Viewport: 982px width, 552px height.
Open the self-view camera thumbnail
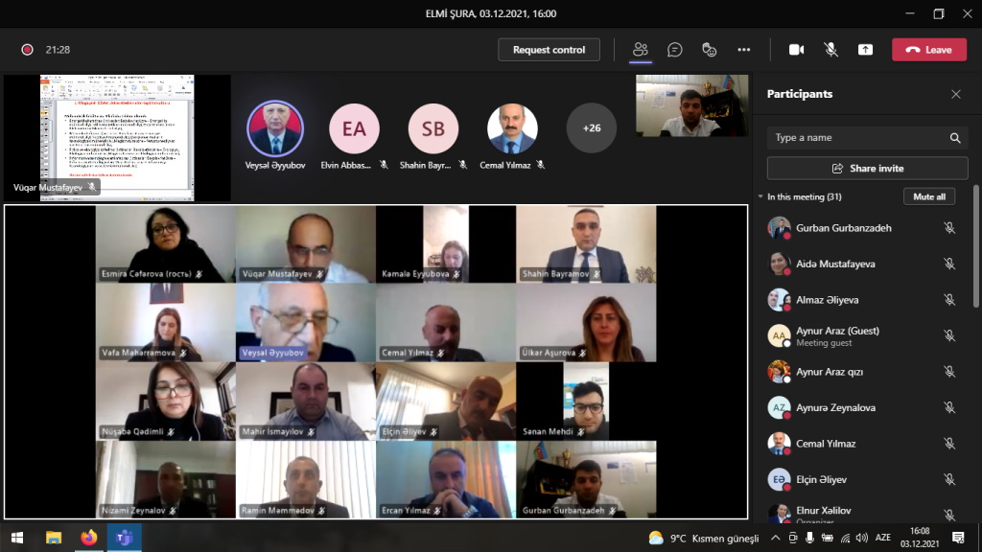[692, 105]
